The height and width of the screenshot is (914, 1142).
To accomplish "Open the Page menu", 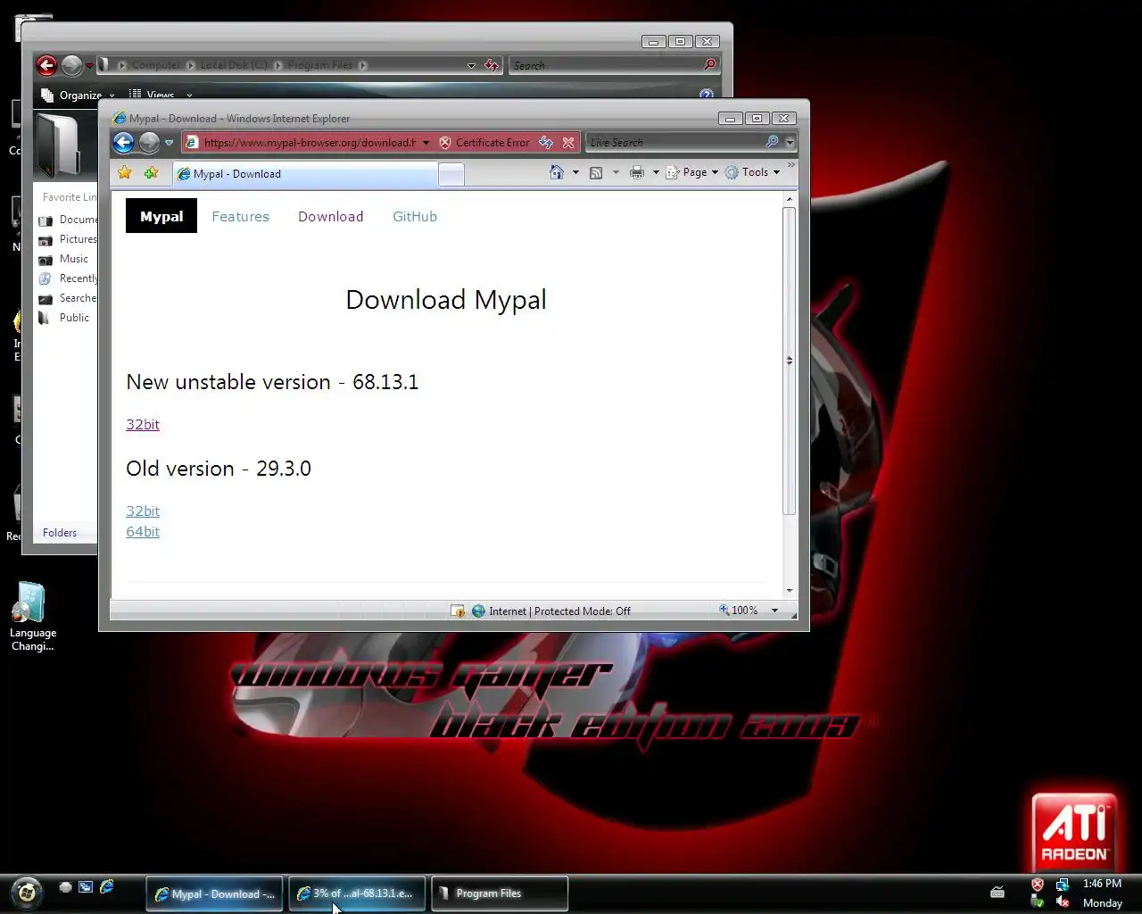I will tap(692, 172).
